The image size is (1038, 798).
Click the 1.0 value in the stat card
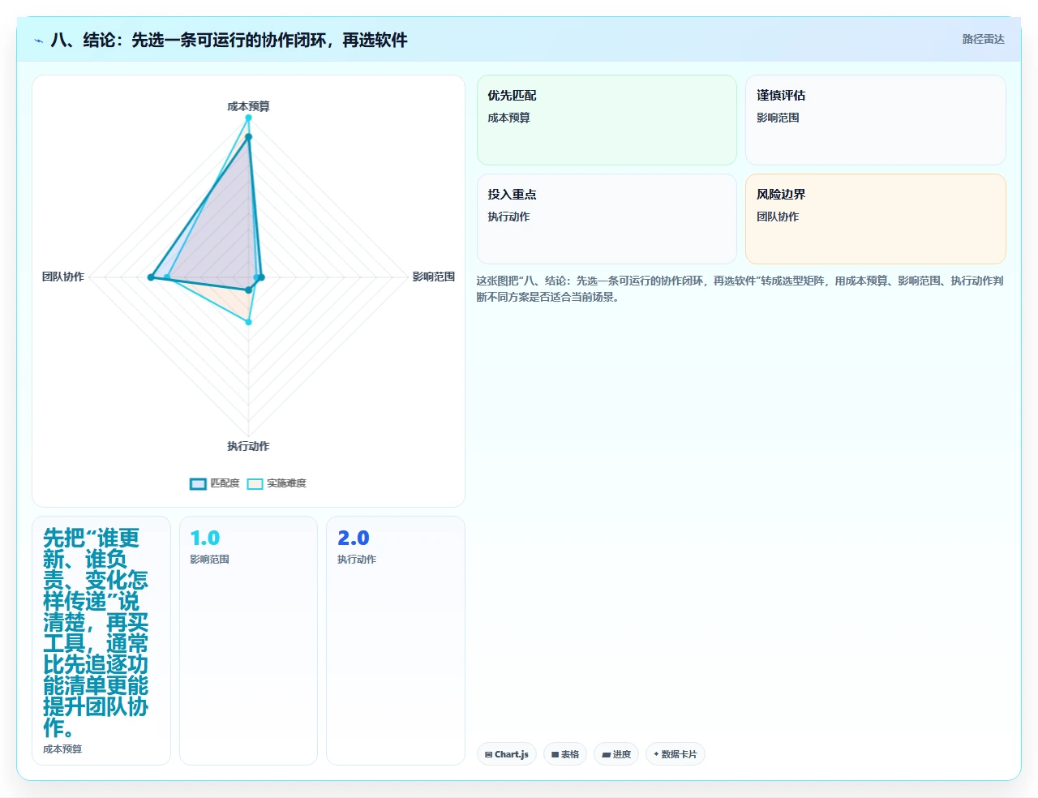(x=204, y=538)
